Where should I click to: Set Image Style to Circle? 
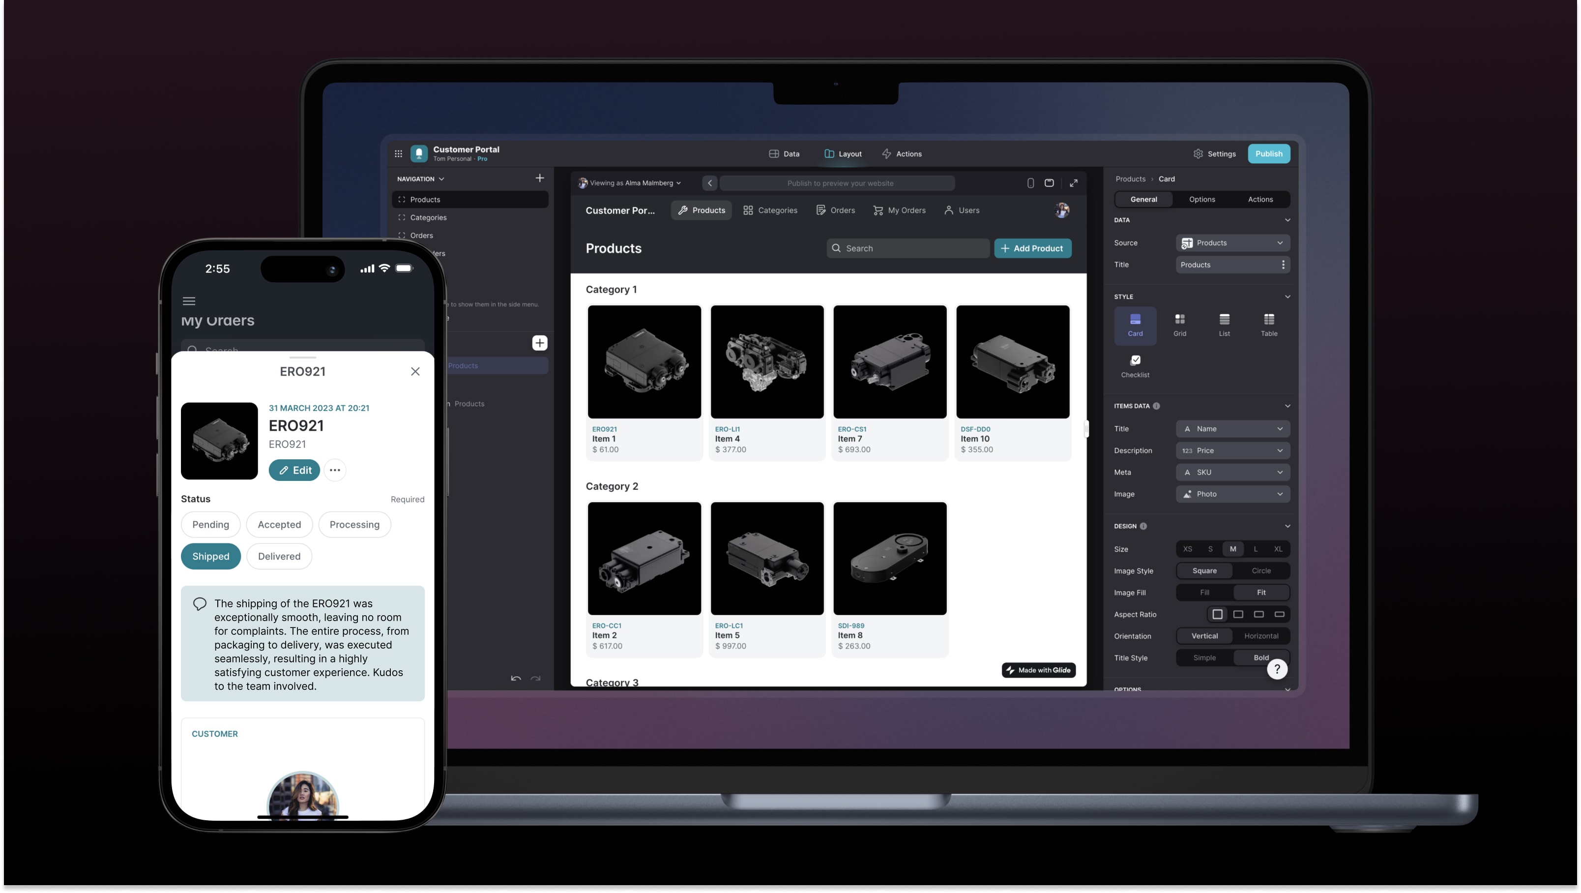(1260, 570)
